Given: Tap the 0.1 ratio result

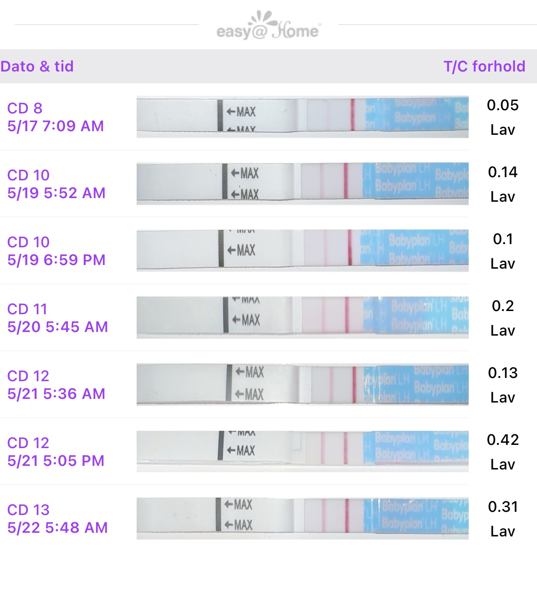Looking at the screenshot, I should coord(502,240).
